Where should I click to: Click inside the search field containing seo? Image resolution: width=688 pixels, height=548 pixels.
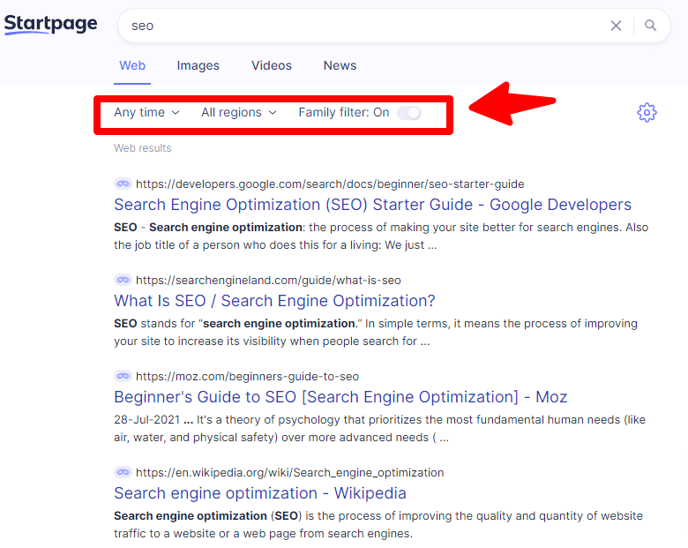point(364,26)
